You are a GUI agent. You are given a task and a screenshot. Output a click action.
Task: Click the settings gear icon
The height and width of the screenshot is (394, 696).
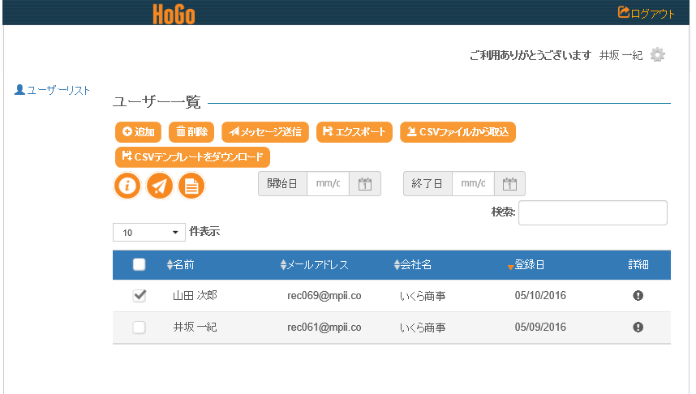[x=658, y=55]
